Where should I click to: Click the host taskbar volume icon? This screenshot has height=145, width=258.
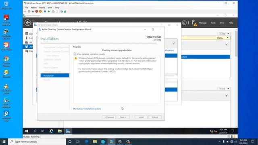pyautogui.click(x=236, y=141)
